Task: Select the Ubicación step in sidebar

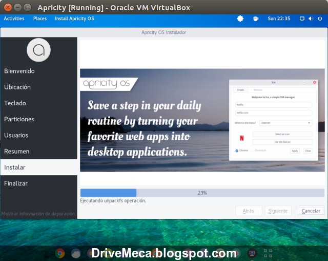Action: tap(39, 87)
